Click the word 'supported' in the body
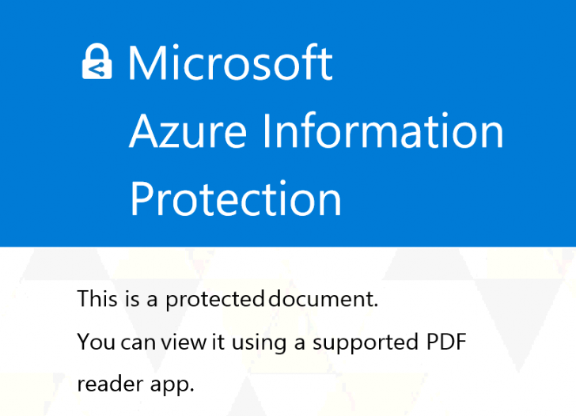The height and width of the screenshot is (416, 576). 366,343
